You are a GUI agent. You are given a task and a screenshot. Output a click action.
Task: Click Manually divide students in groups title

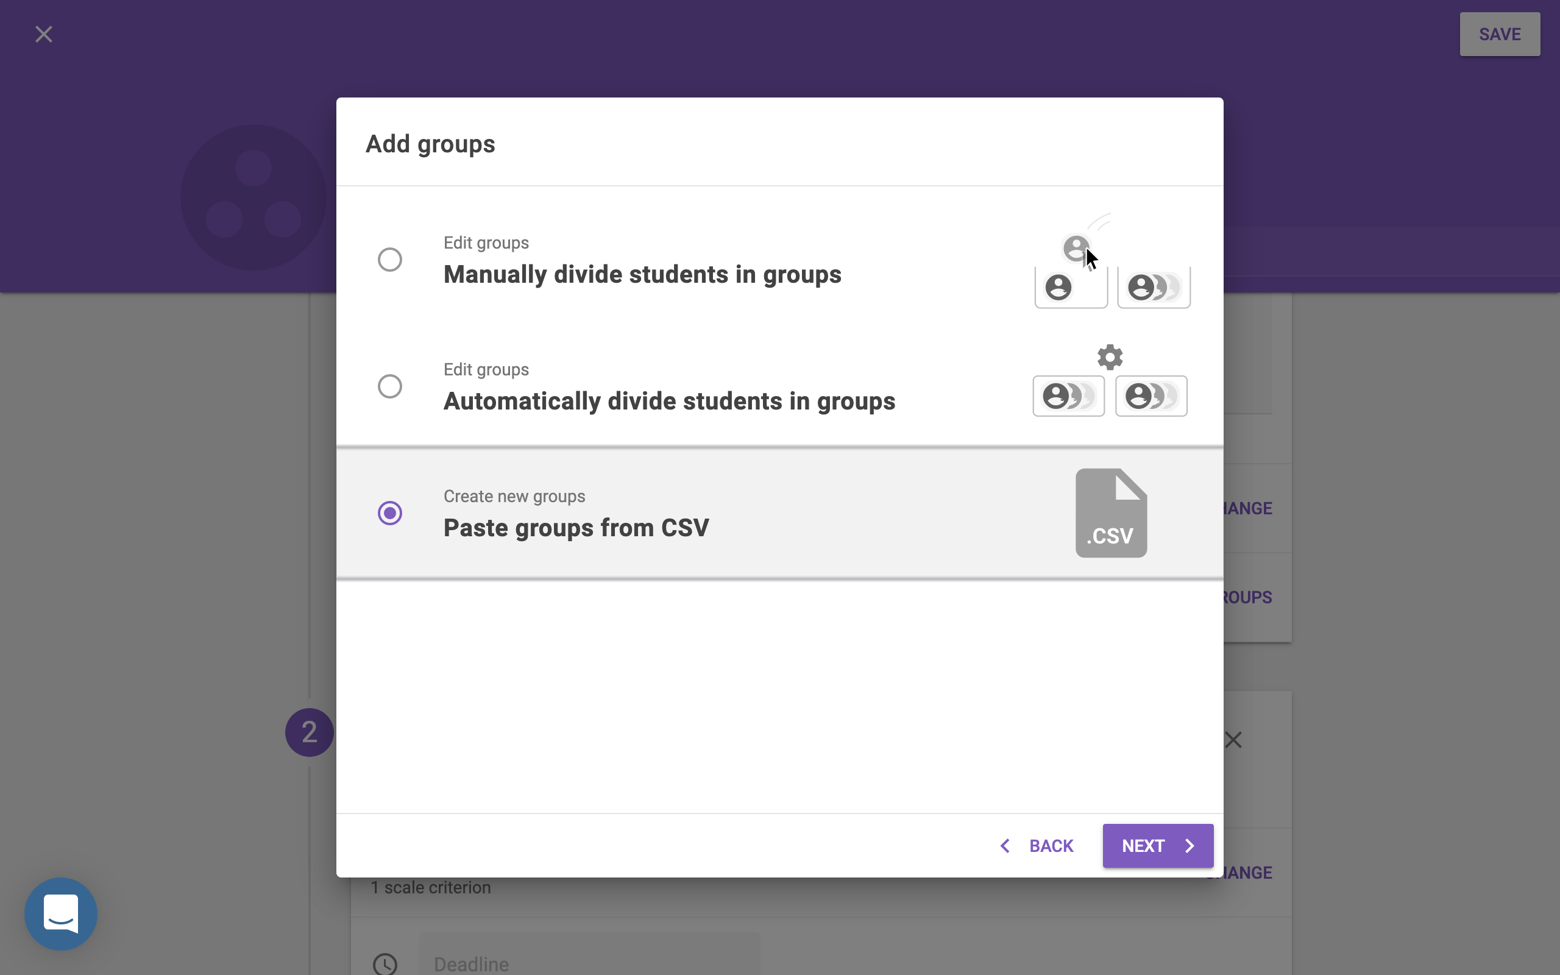(642, 275)
